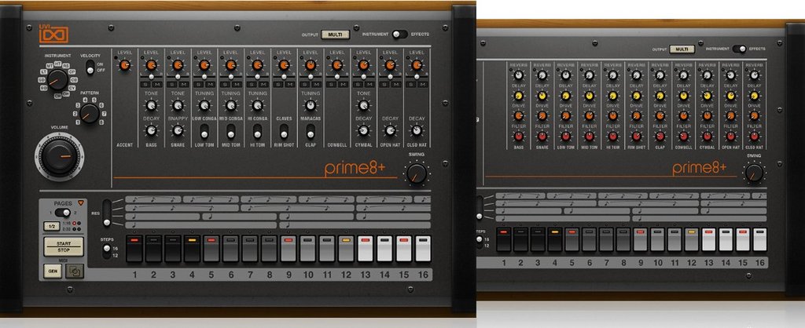Screen dimensions: 805x328
Task: Click the Swing knob on instrument panel
Action: [x=417, y=173]
